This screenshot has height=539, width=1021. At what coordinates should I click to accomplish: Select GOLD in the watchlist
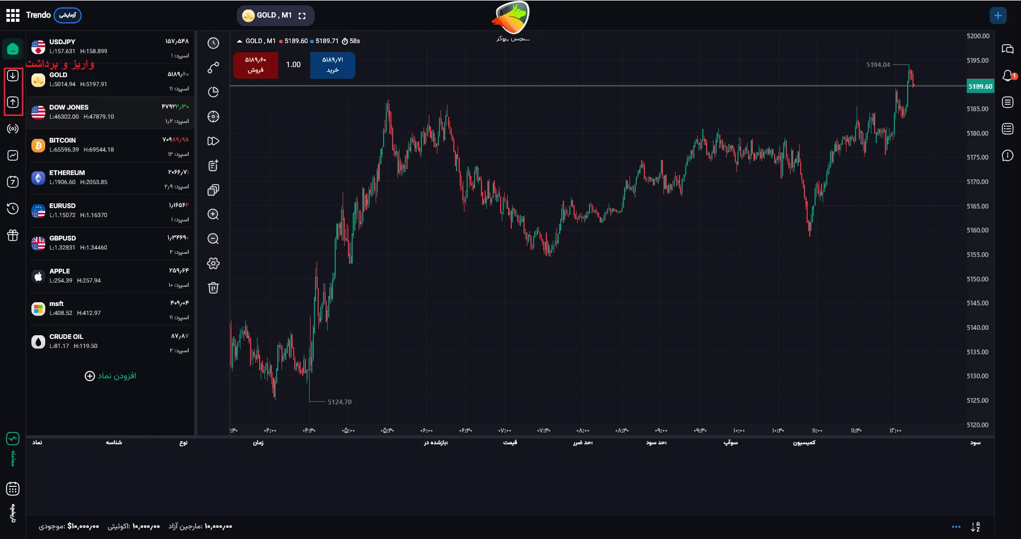[x=110, y=80]
